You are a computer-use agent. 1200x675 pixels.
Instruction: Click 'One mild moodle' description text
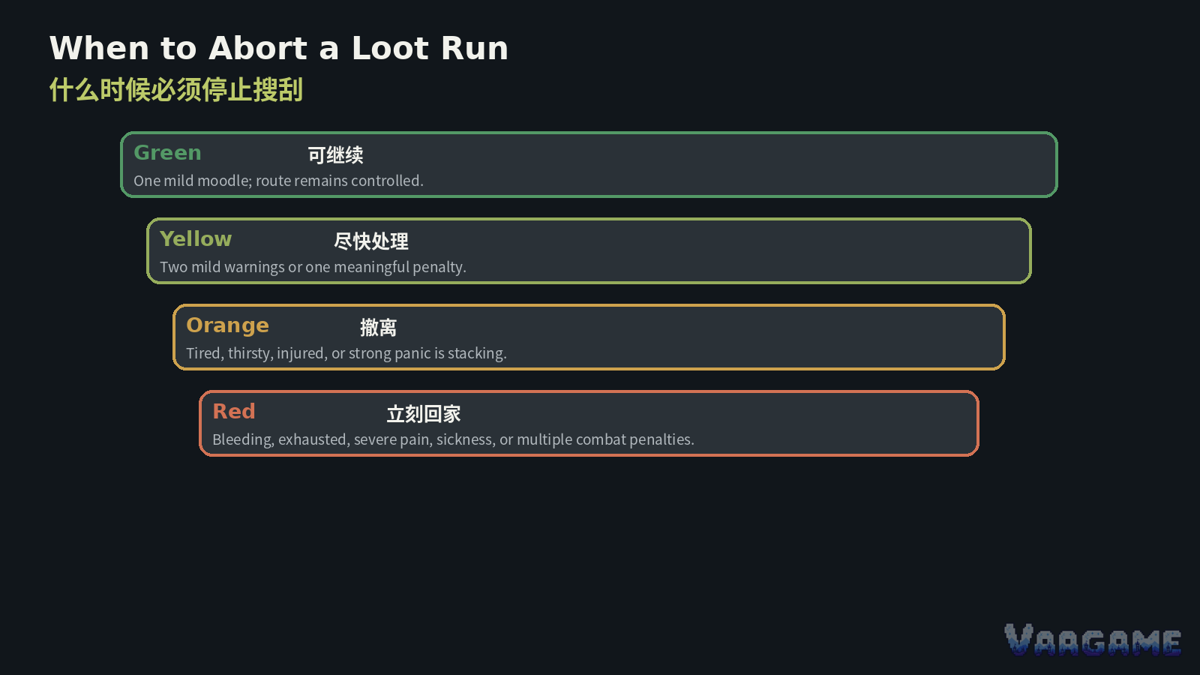pyautogui.click(x=278, y=181)
